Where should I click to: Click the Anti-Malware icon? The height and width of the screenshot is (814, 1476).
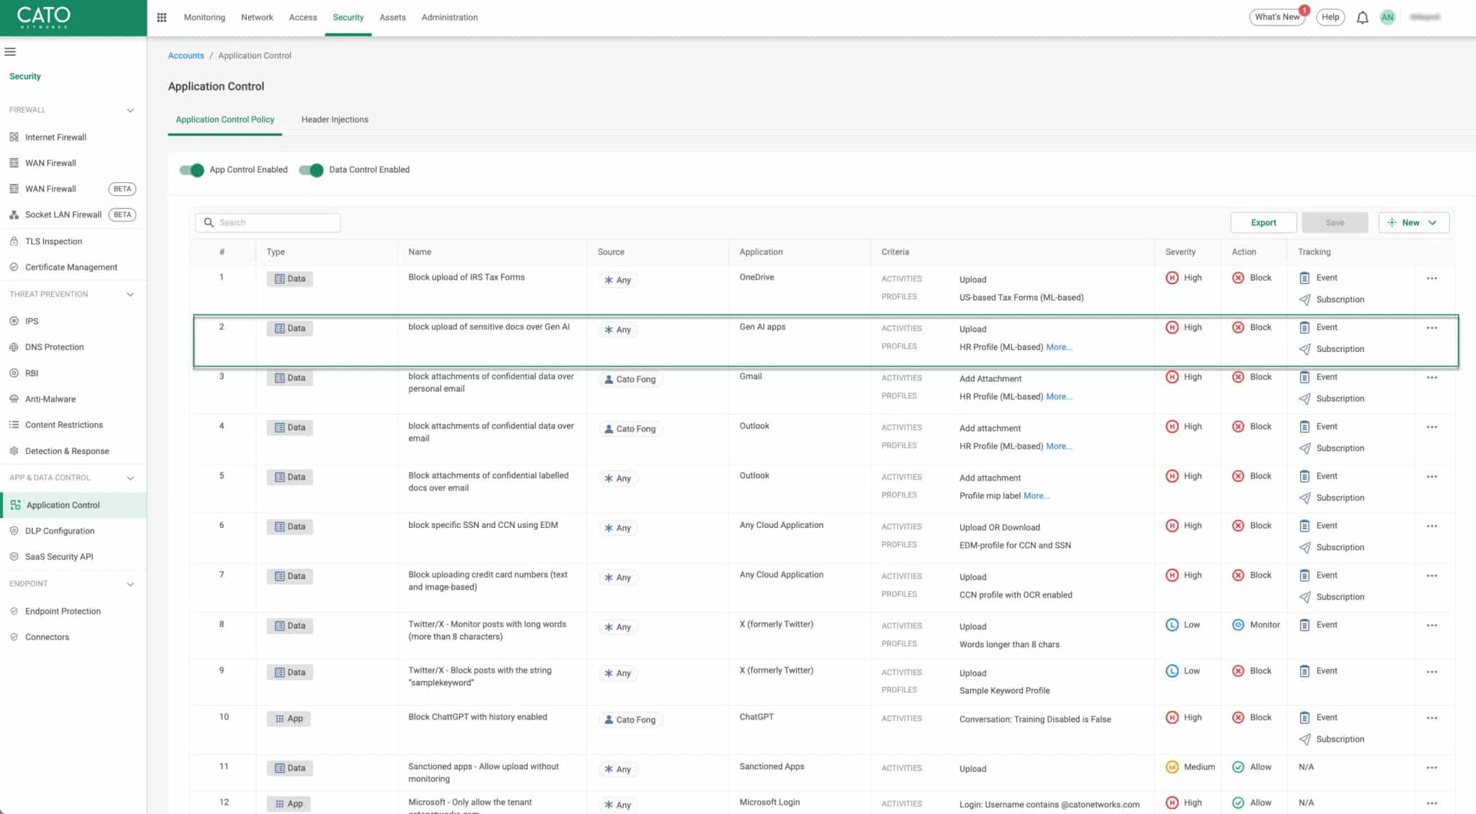pyautogui.click(x=14, y=399)
